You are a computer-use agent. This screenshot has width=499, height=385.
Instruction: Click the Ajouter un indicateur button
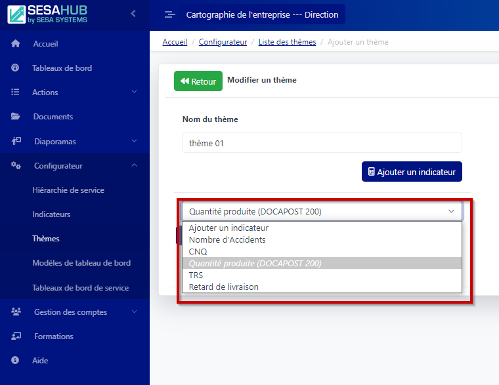pos(412,172)
